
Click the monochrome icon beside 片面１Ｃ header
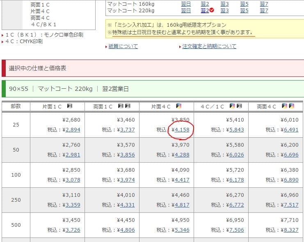coord(69,106)
